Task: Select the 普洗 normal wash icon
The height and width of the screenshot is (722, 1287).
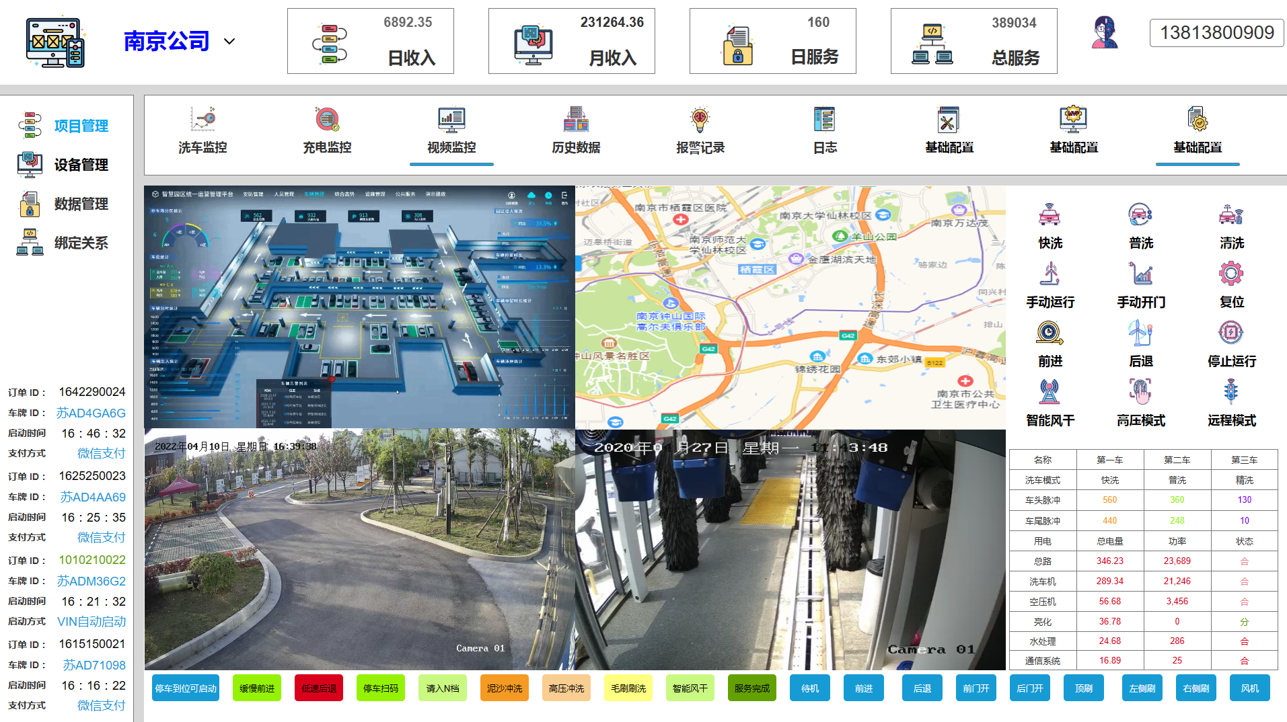Action: click(1140, 214)
